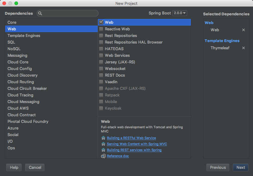Click the Reference doc icon

coord(103,156)
